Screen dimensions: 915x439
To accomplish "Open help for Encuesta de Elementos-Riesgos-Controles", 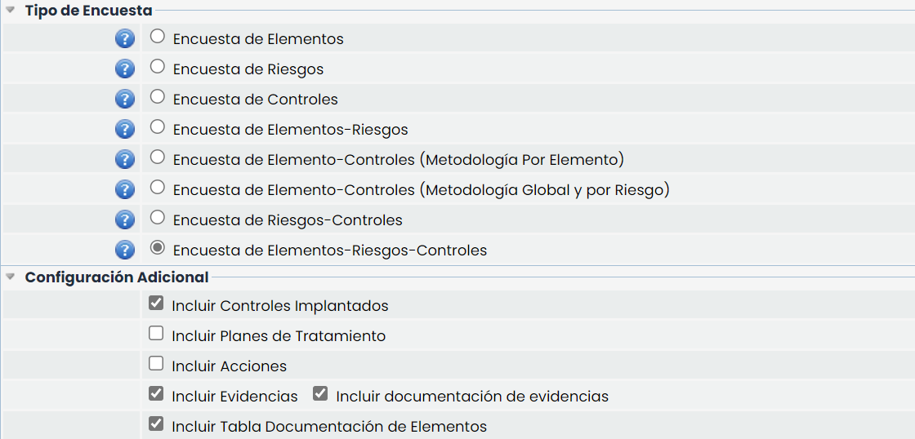I will 124,250.
